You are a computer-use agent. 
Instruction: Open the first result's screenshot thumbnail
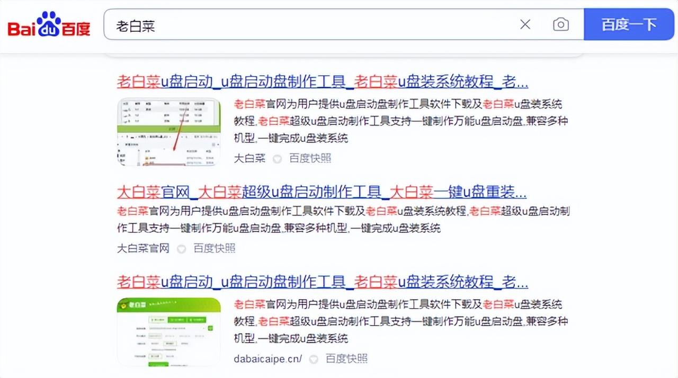click(168, 132)
